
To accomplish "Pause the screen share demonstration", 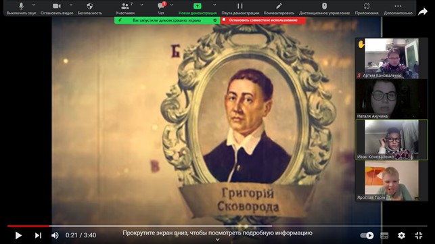I will point(240,8).
